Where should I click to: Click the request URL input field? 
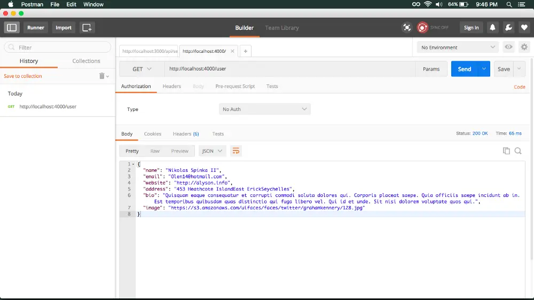point(290,69)
